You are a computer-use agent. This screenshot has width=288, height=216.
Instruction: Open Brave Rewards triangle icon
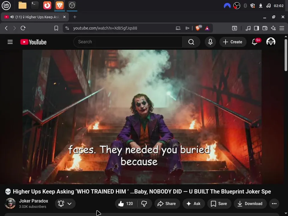[x=207, y=28]
